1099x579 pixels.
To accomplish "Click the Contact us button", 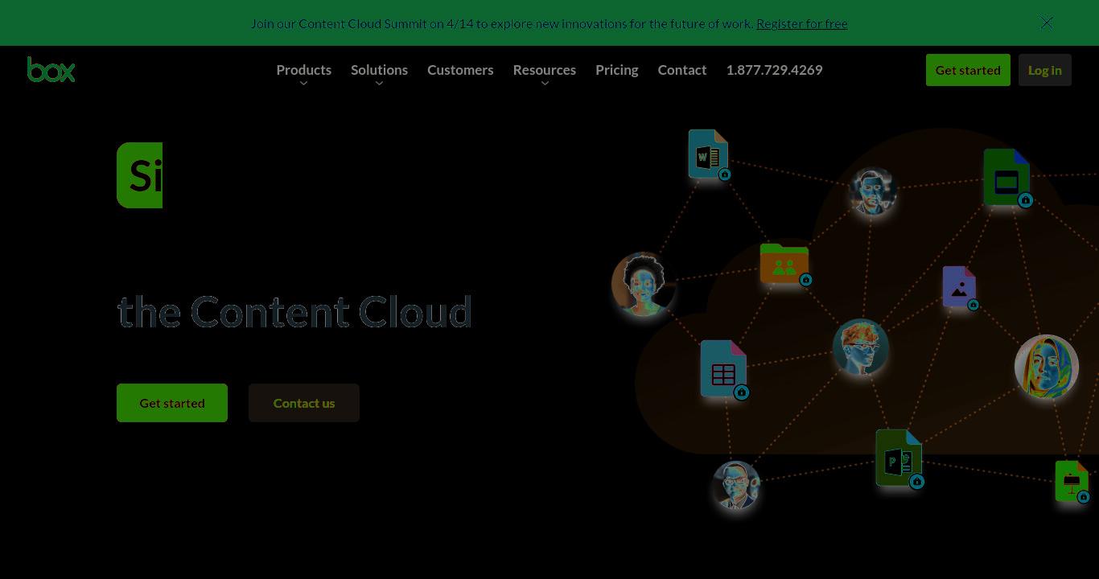I will click(304, 403).
